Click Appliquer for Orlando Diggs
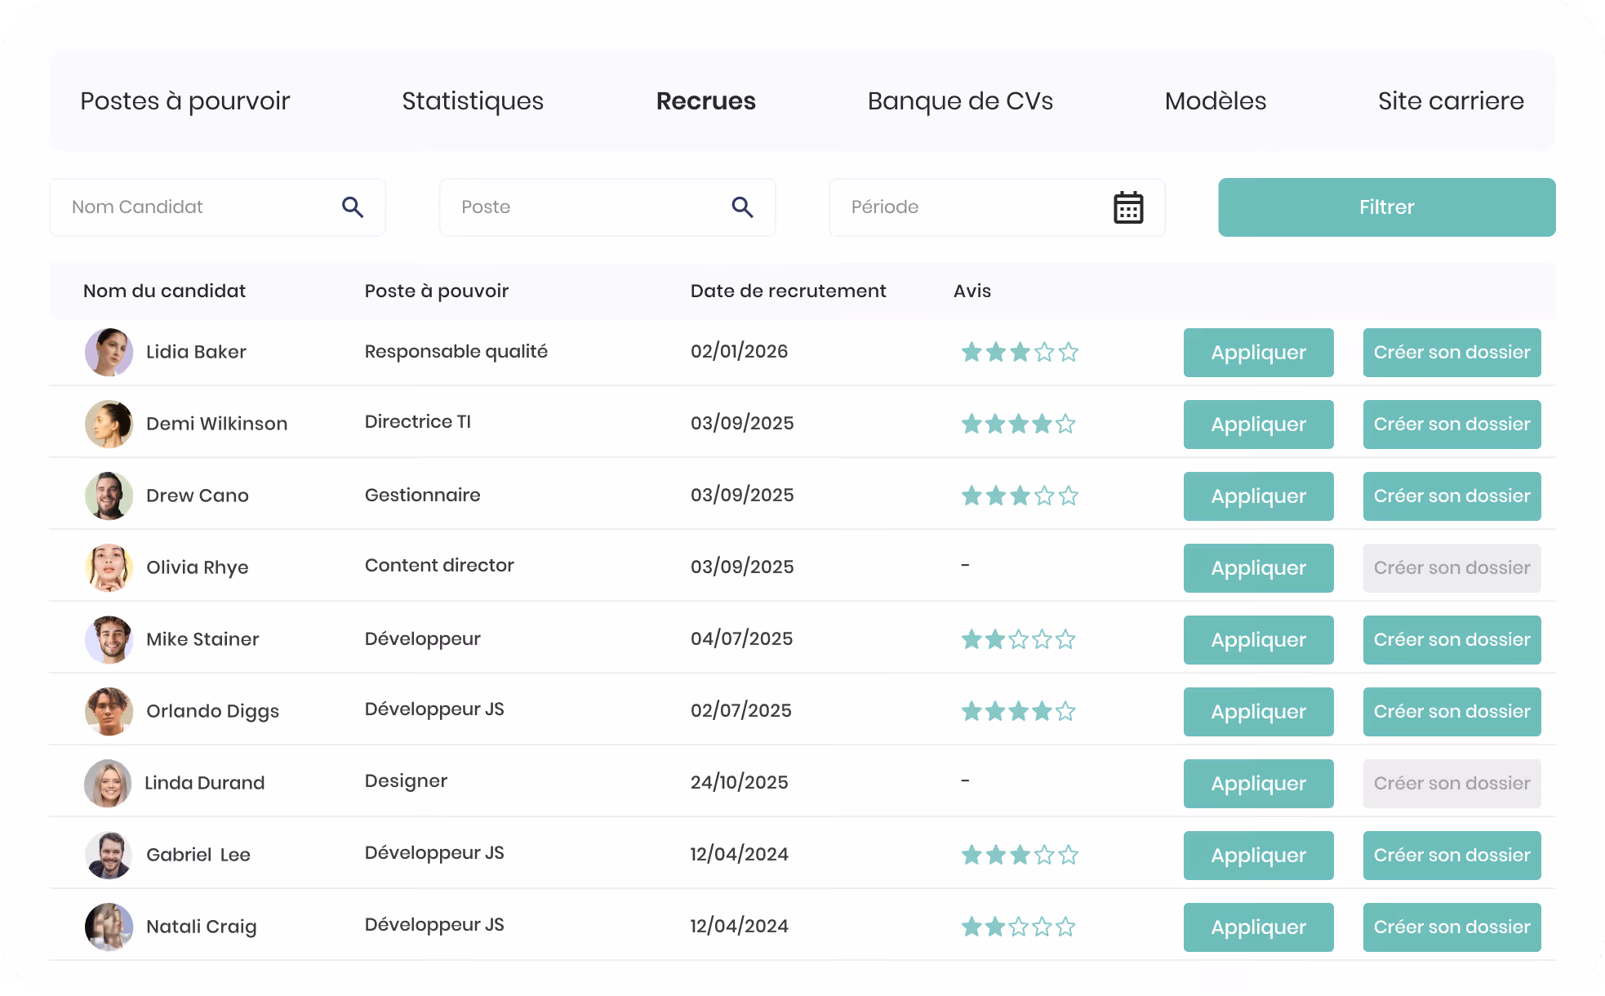This screenshot has width=1605, height=996. point(1259,712)
